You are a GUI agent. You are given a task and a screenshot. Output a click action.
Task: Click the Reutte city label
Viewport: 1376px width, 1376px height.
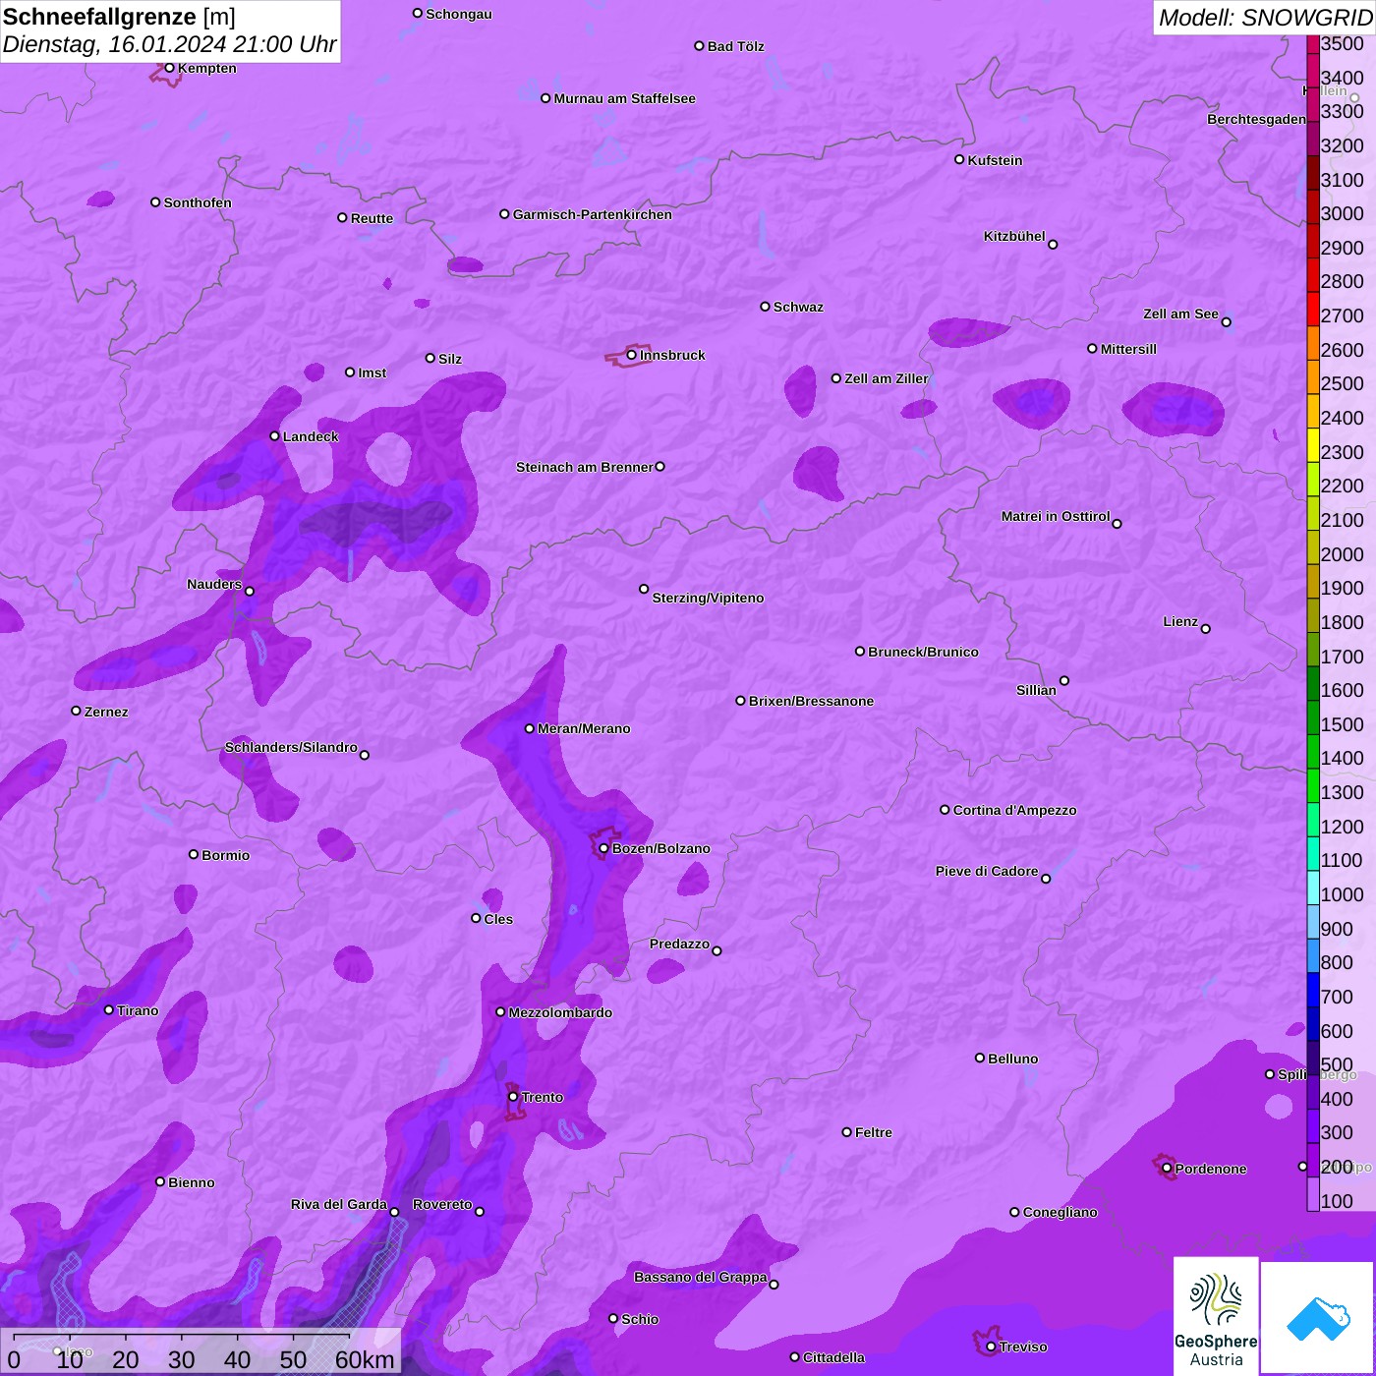tap(372, 218)
